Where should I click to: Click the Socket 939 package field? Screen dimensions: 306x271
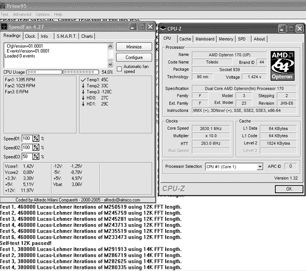pyautogui.click(x=229, y=69)
